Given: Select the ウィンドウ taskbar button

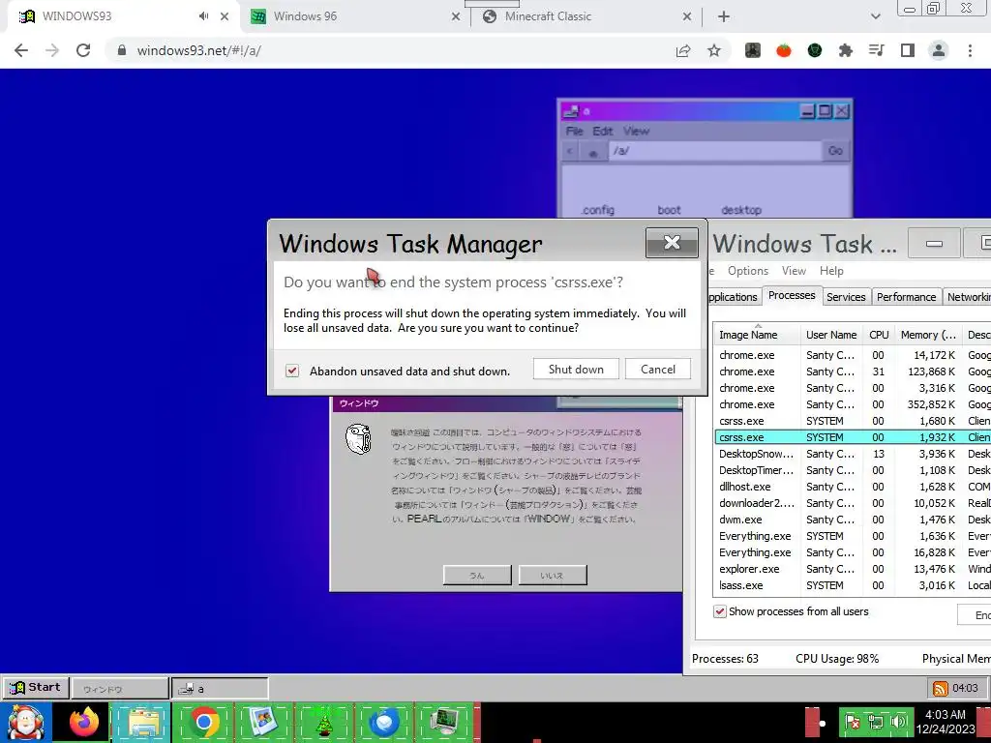Looking at the screenshot, I should (119, 689).
